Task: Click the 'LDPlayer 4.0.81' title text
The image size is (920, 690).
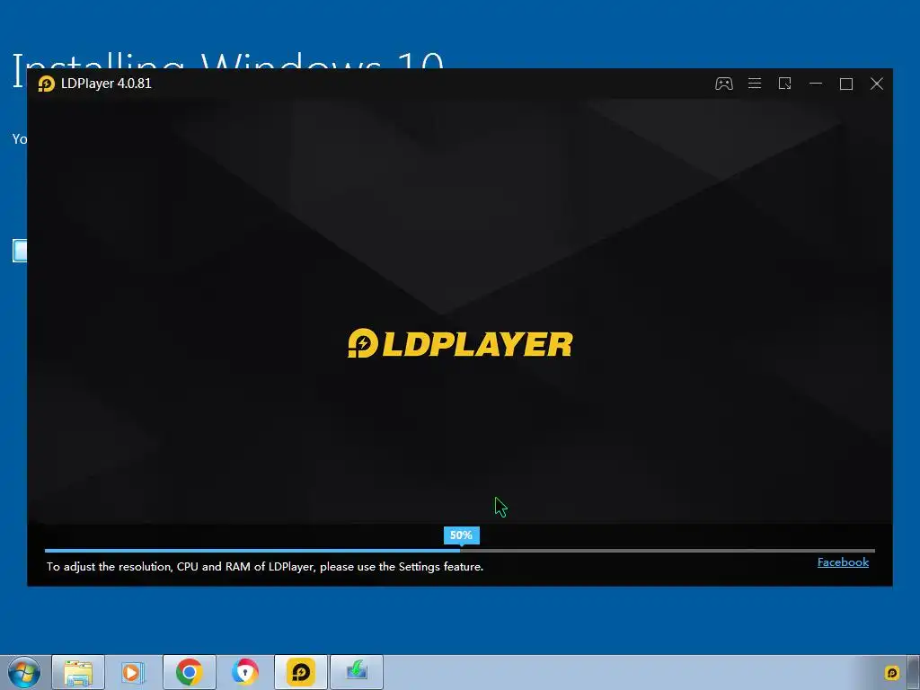Action: pyautogui.click(x=106, y=84)
